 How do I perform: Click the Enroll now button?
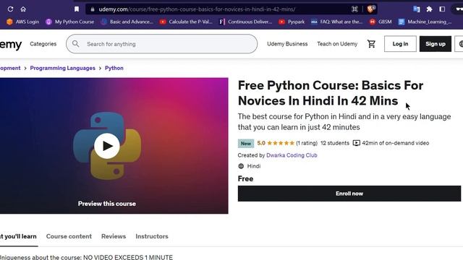pos(349,194)
